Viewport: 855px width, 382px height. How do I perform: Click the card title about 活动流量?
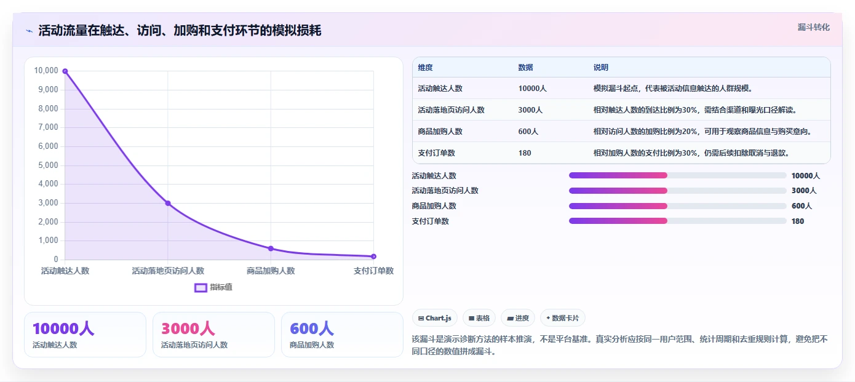pyautogui.click(x=180, y=31)
